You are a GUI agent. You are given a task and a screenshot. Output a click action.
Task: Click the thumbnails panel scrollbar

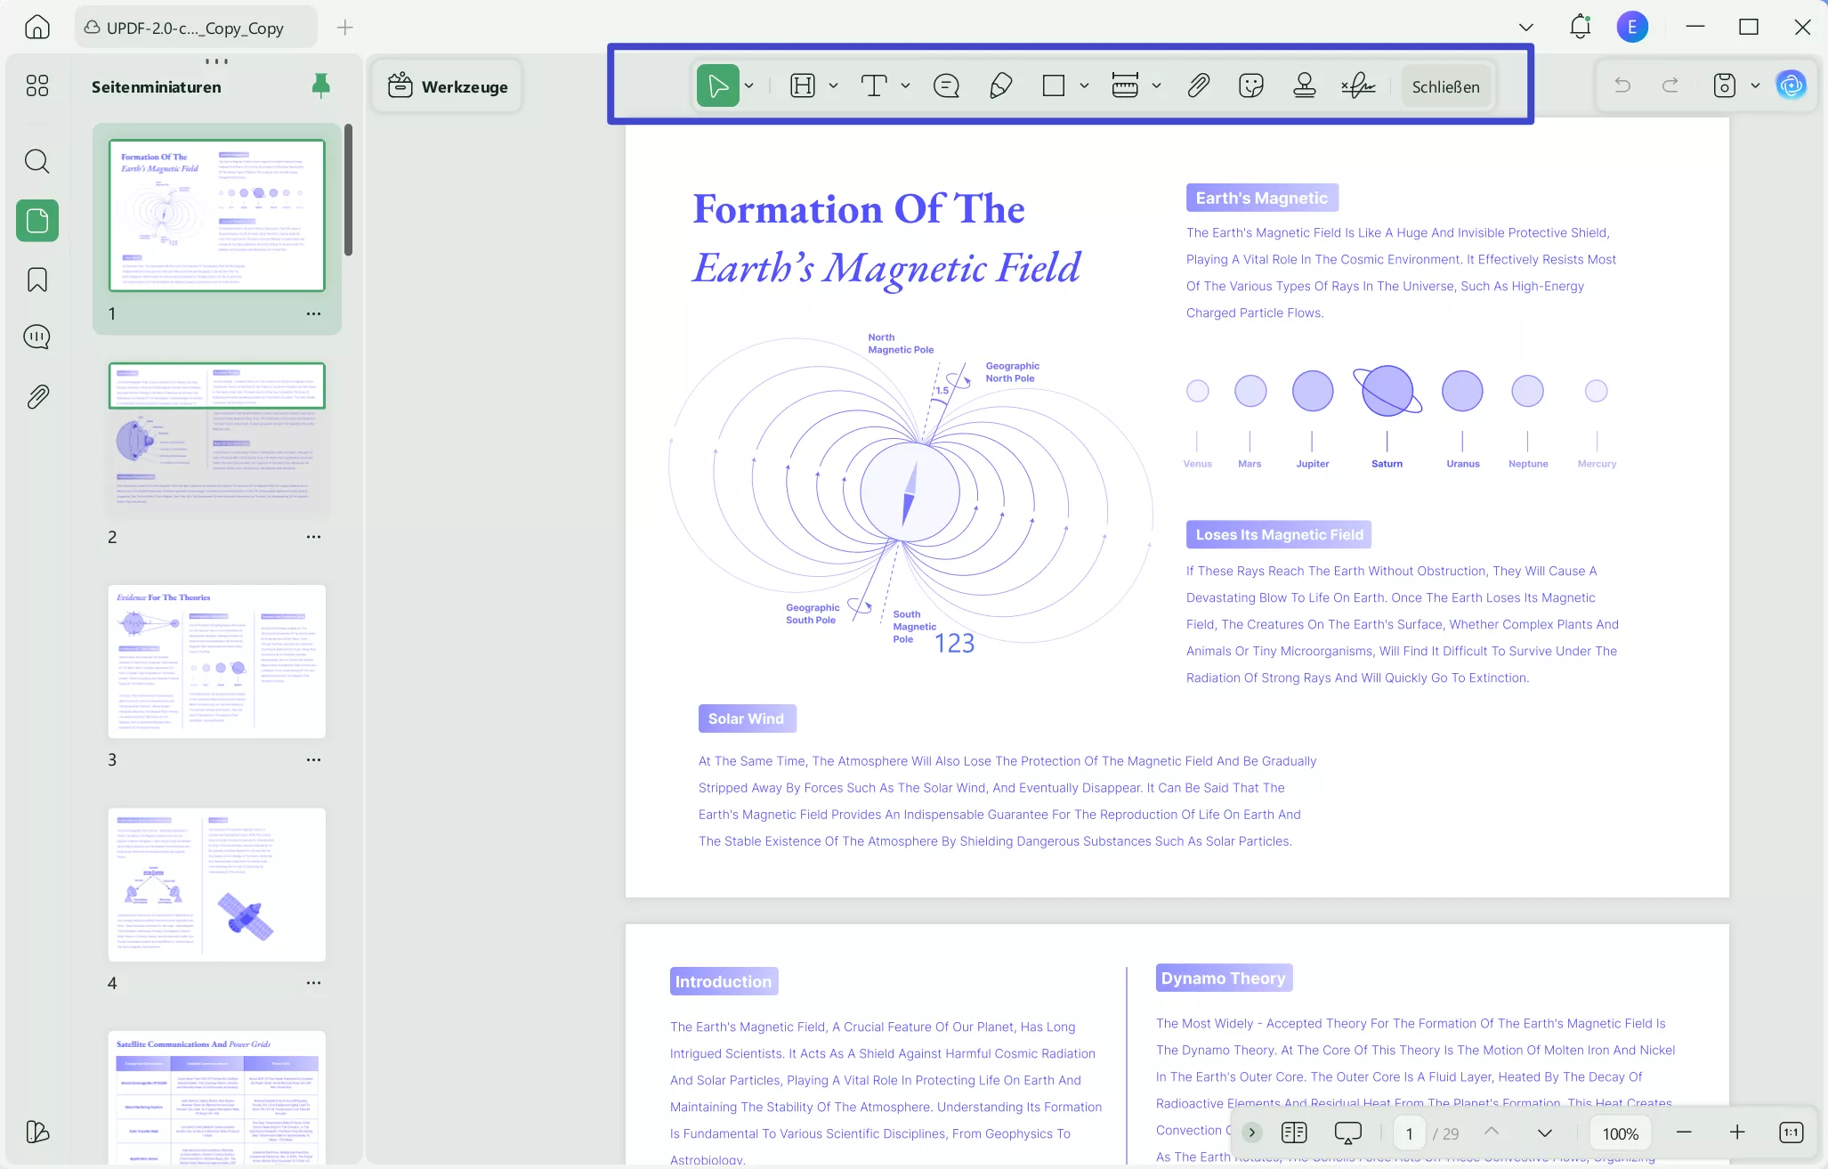348,190
